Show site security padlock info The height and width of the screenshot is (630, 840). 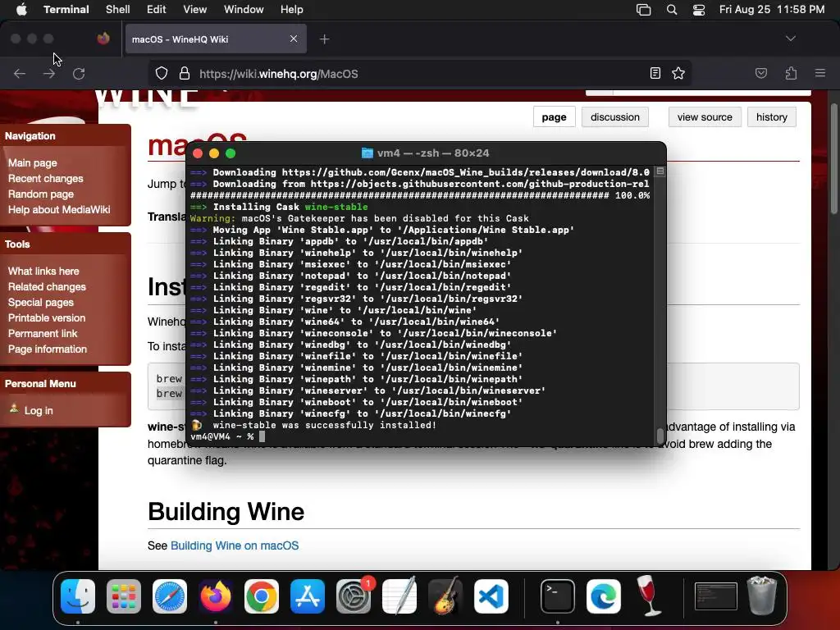pyautogui.click(x=185, y=73)
